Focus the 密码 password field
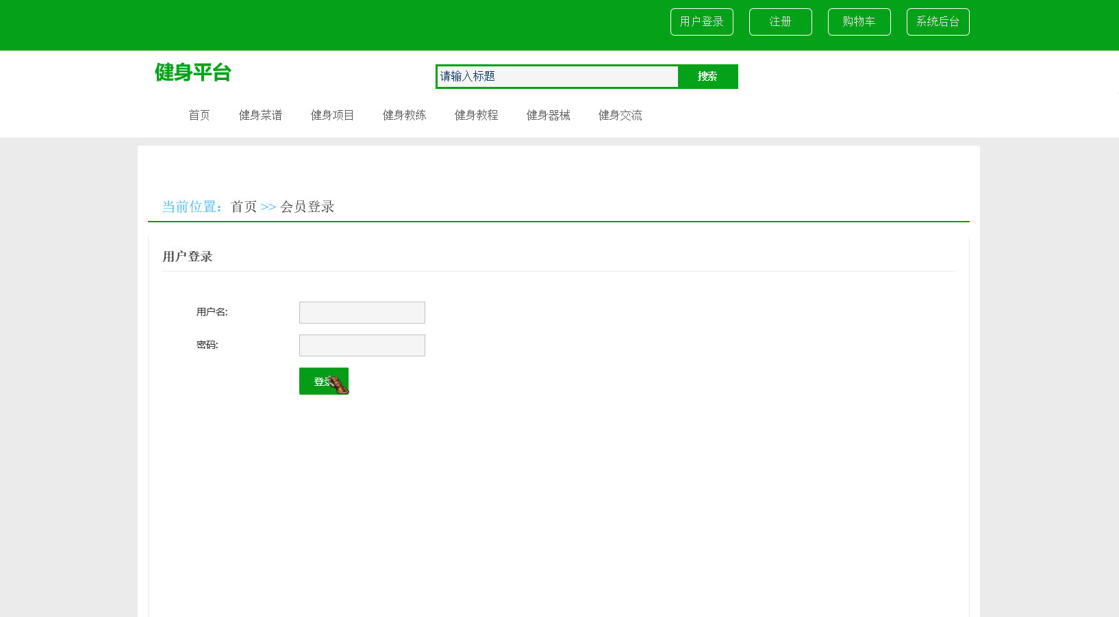Image resolution: width=1119 pixels, height=617 pixels. point(362,345)
